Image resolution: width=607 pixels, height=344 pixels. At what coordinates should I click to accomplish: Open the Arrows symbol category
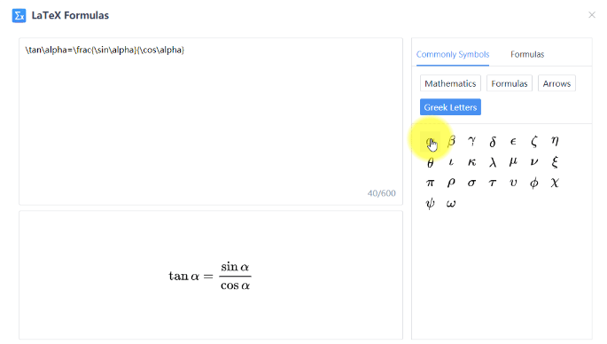coord(556,83)
